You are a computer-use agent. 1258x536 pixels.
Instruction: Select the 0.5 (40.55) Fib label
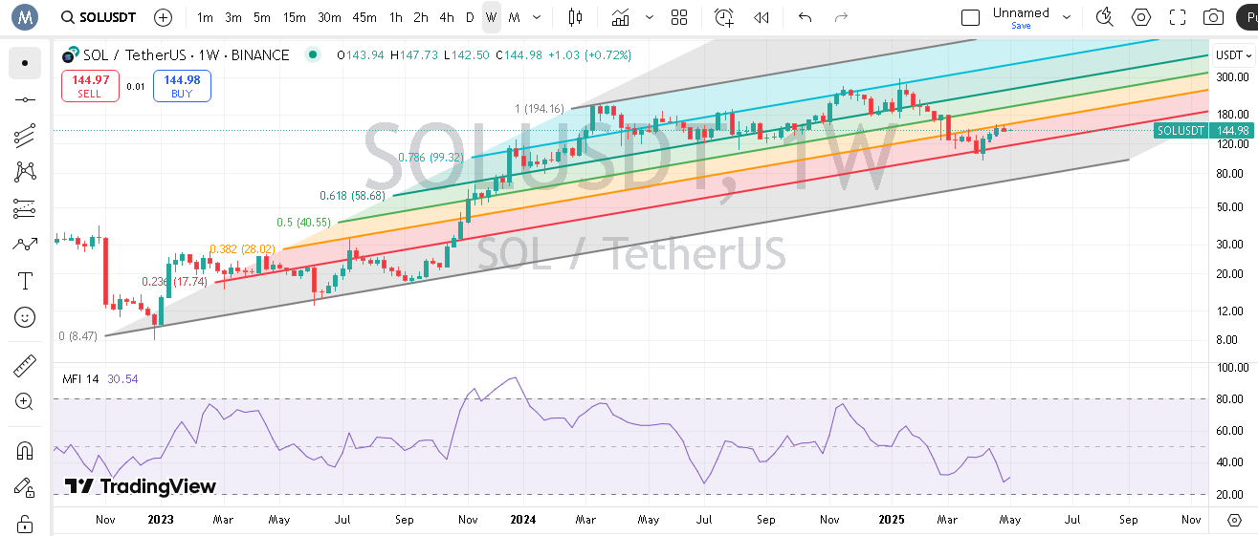(x=303, y=223)
